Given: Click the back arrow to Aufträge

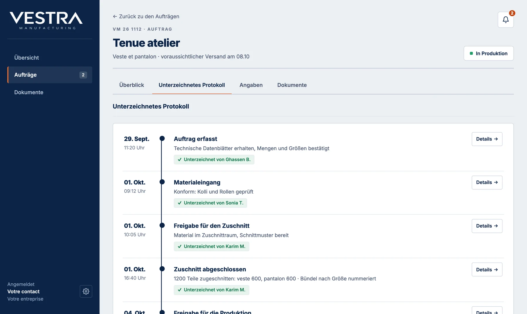Looking at the screenshot, I should click(x=115, y=17).
